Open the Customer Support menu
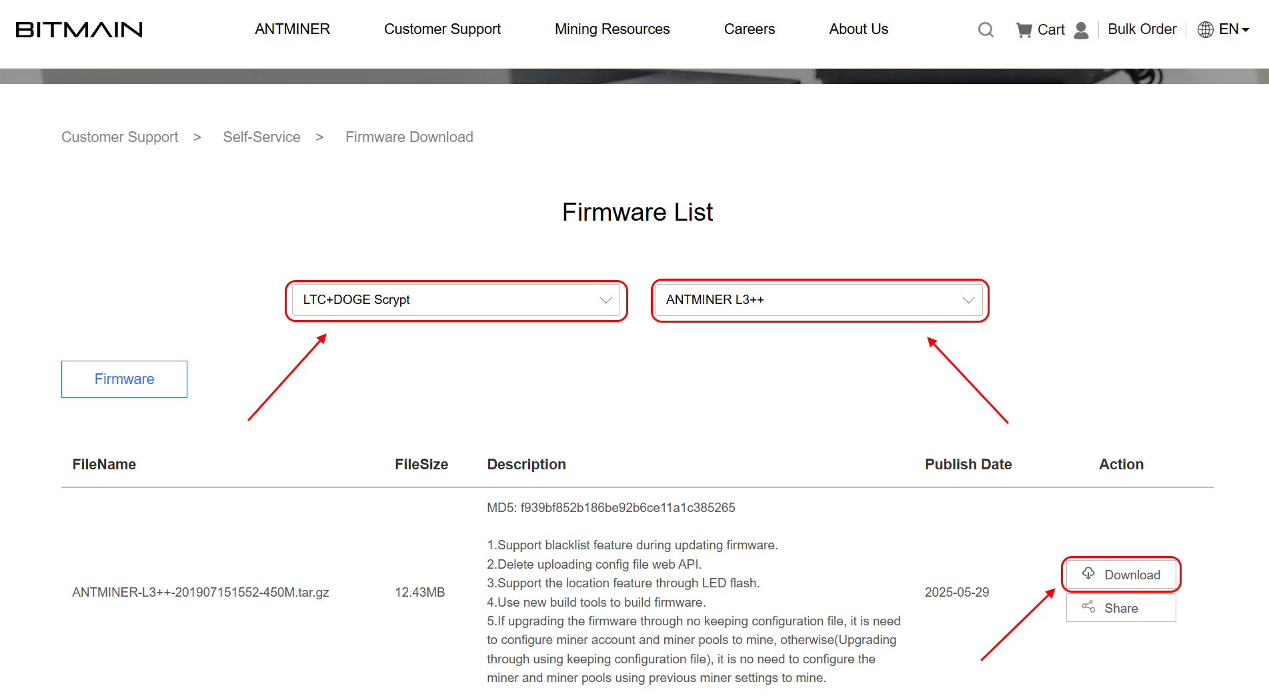The height and width of the screenshot is (698, 1269). point(442,29)
